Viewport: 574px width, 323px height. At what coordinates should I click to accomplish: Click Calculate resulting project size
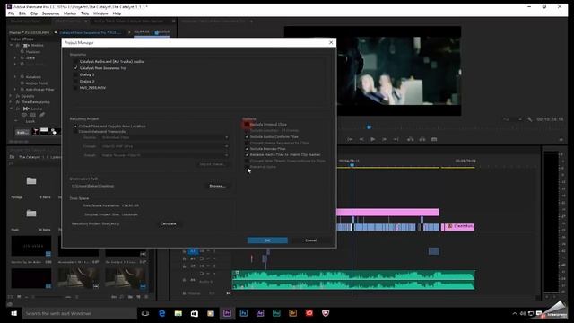point(169,223)
